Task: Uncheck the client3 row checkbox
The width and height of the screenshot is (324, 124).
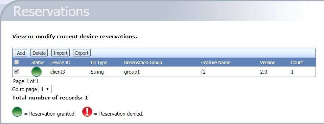Action: click(17, 71)
